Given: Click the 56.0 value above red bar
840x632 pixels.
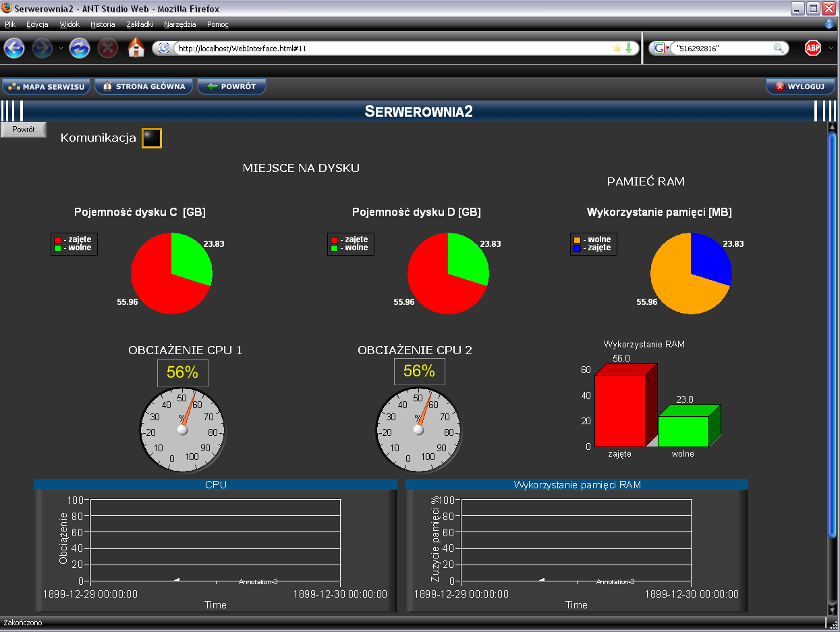Looking at the screenshot, I should click(x=621, y=359).
